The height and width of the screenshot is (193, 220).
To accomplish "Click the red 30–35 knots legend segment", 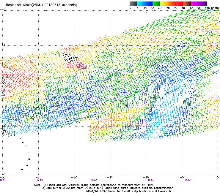I will [180, 4].
